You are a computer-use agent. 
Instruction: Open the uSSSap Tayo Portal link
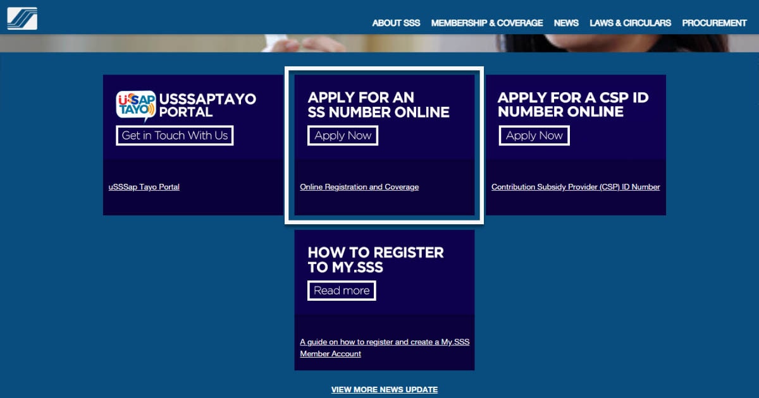point(143,186)
